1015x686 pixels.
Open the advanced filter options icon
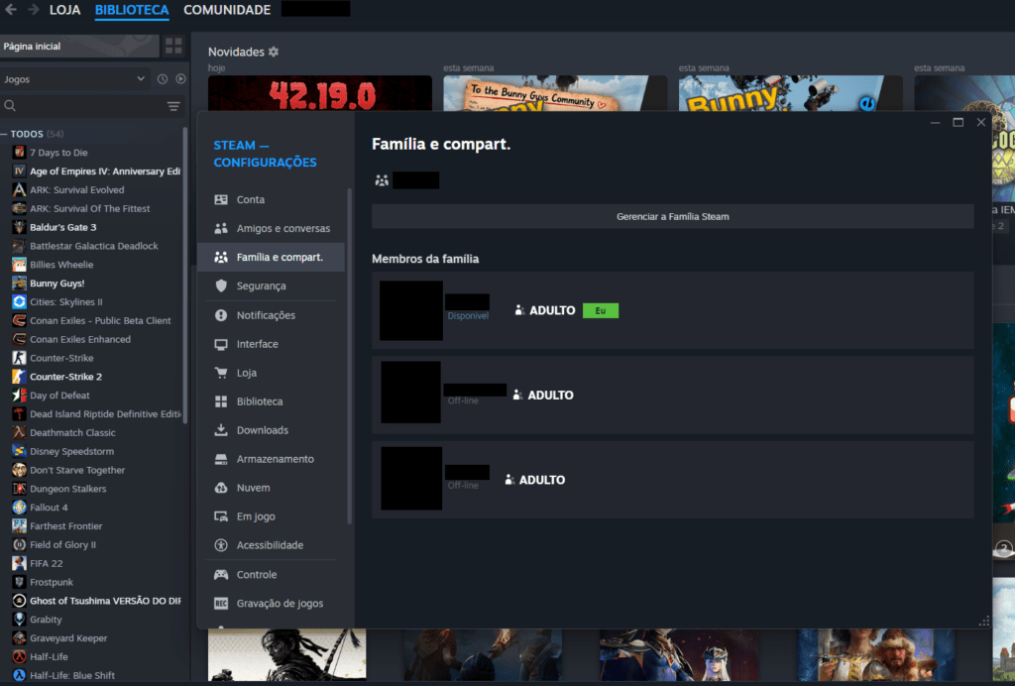click(x=173, y=105)
